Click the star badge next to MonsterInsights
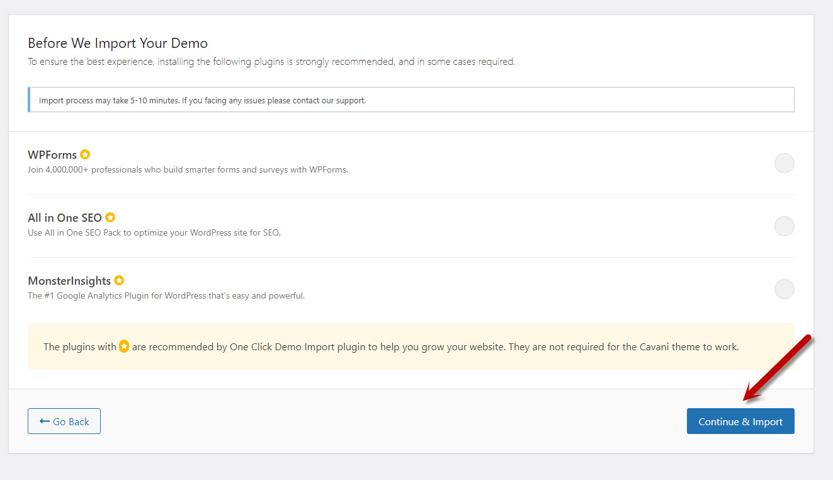Screen dimensions: 833x480 [119, 280]
